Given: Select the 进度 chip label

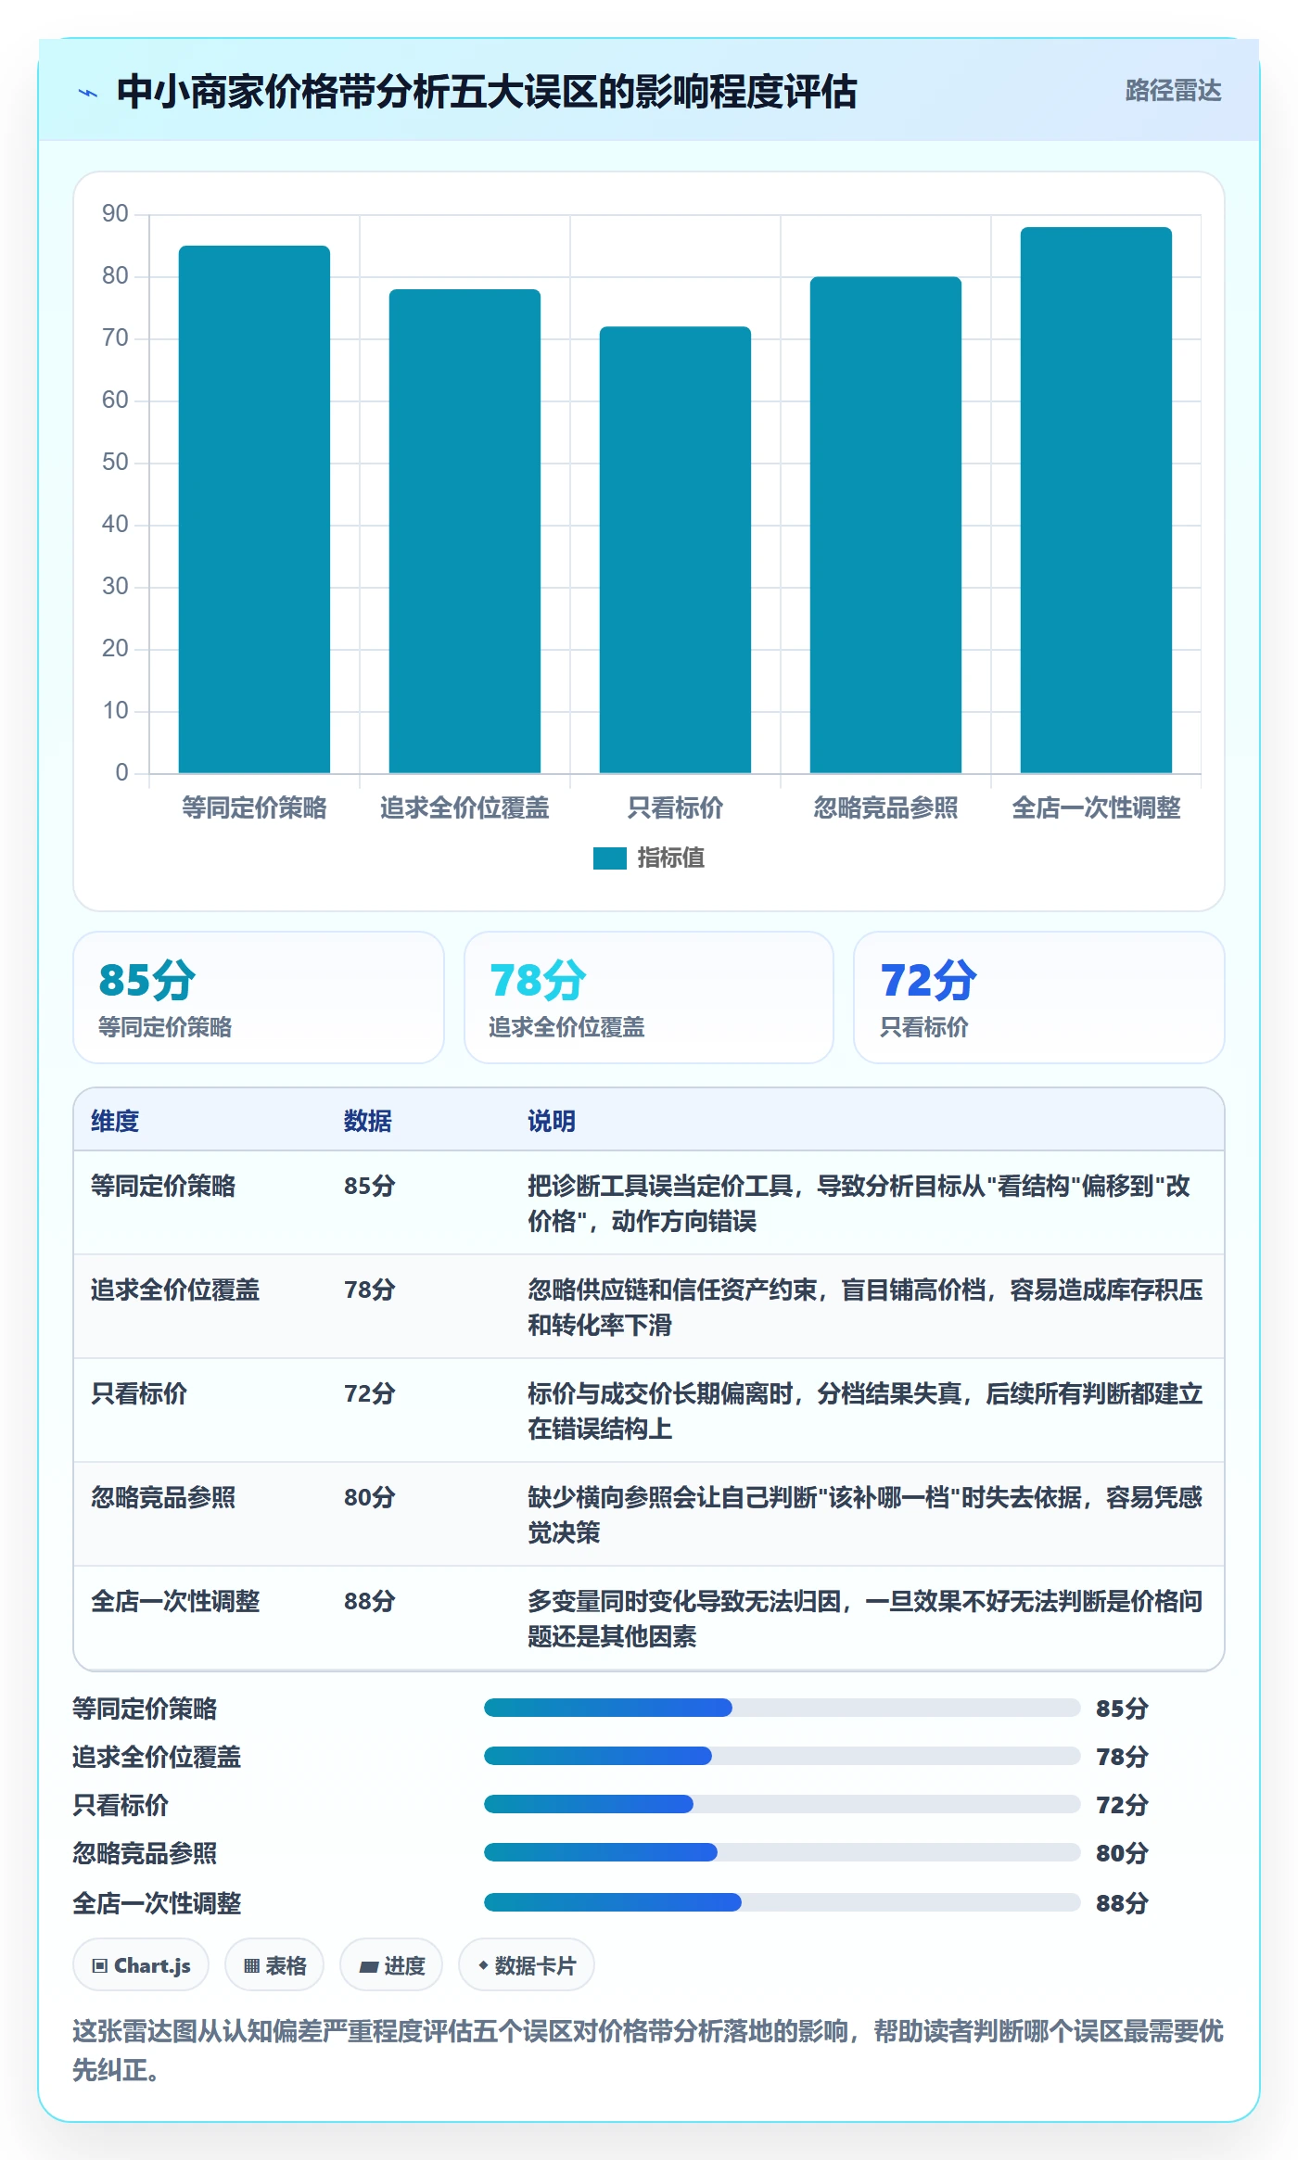Looking at the screenshot, I should pyautogui.click(x=404, y=1965).
